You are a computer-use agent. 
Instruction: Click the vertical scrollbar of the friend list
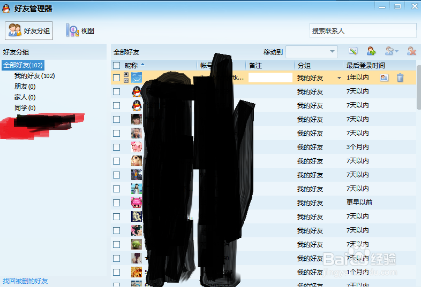click(418, 87)
